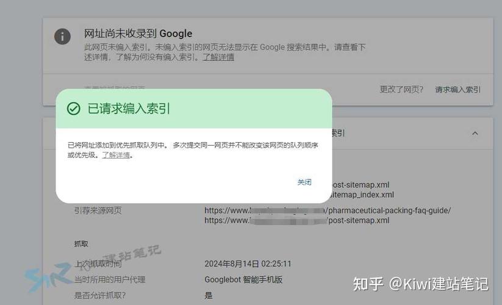Select the second referrer post-sitemap.xml URL
Screen dimensions: 502x305
297,220
